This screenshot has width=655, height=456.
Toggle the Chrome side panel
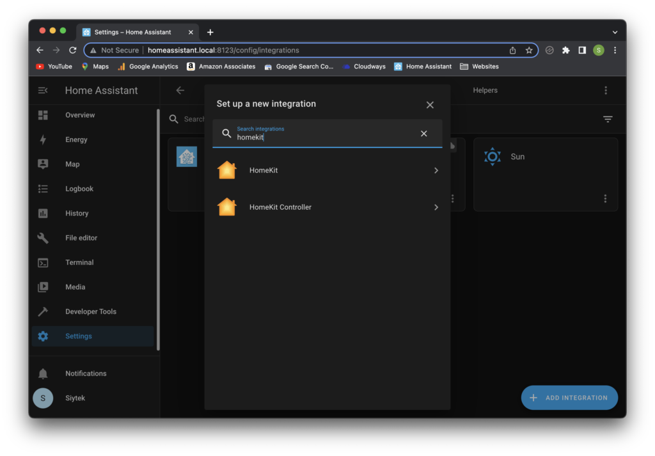582,50
